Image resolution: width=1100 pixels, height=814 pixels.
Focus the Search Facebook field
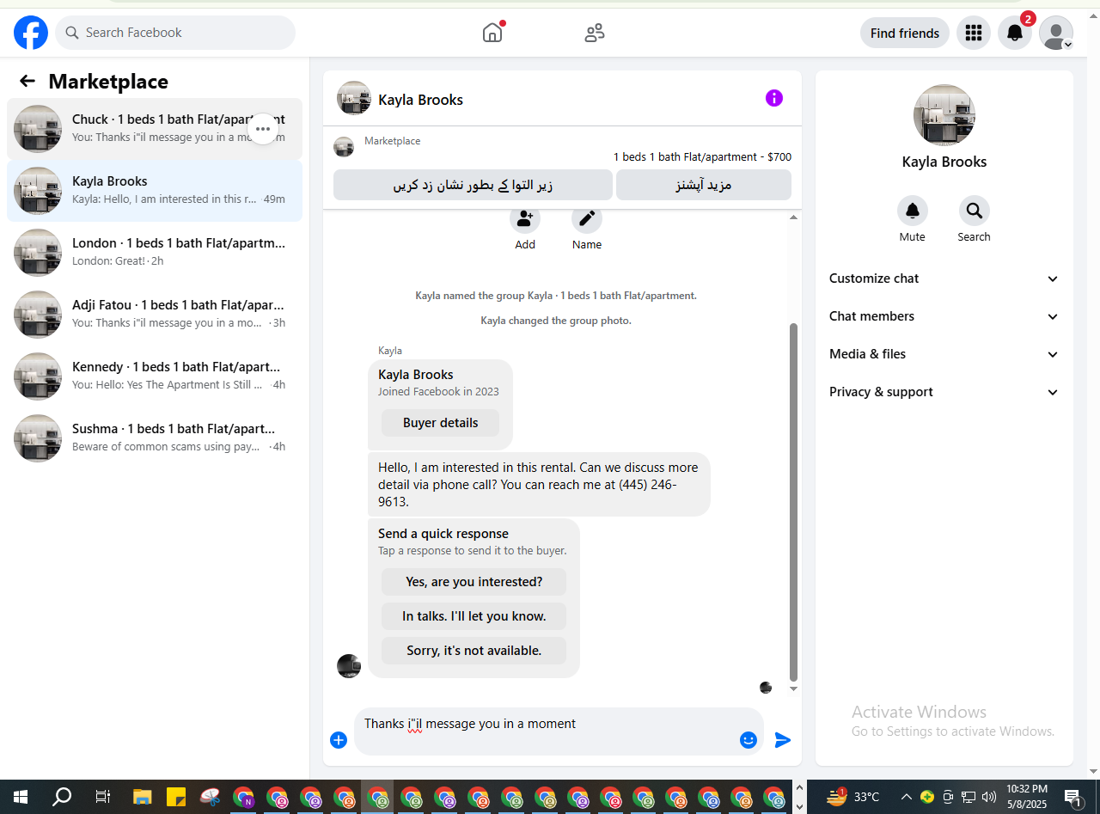[x=175, y=33]
